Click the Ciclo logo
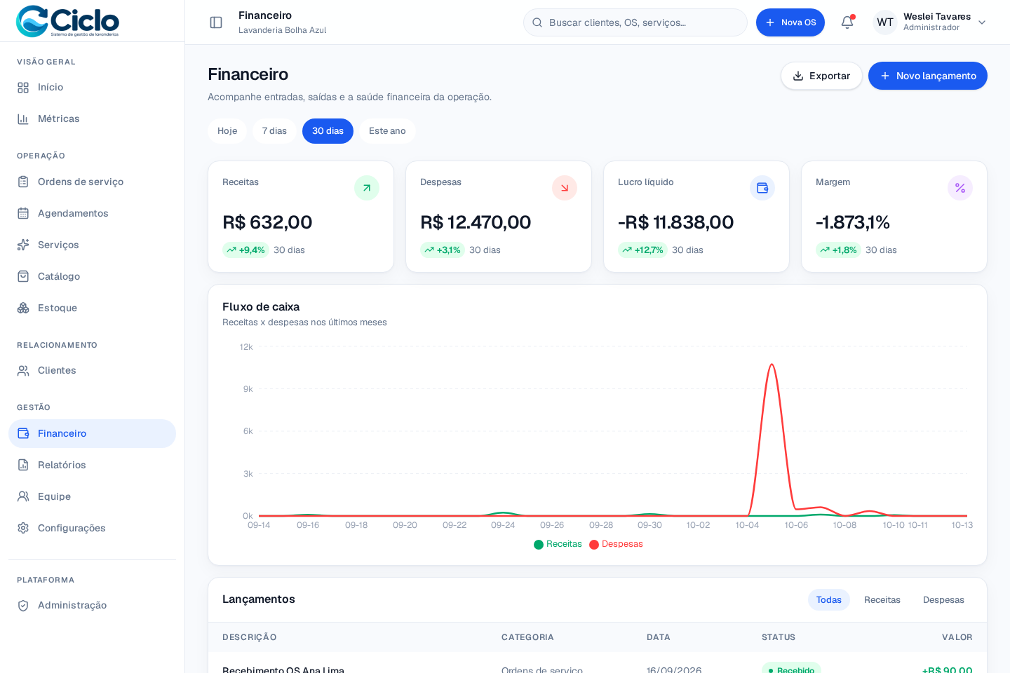The height and width of the screenshot is (673, 1010). click(68, 21)
